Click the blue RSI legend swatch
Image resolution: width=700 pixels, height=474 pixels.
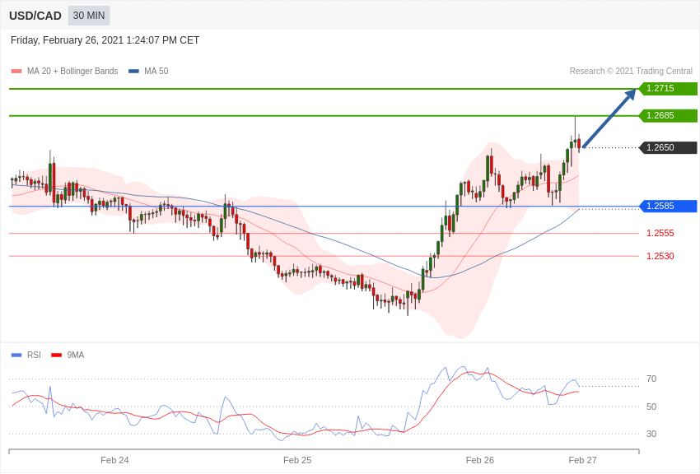(16, 355)
